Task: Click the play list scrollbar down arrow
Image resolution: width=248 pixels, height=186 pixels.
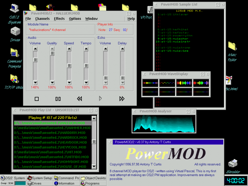Action: point(94,166)
